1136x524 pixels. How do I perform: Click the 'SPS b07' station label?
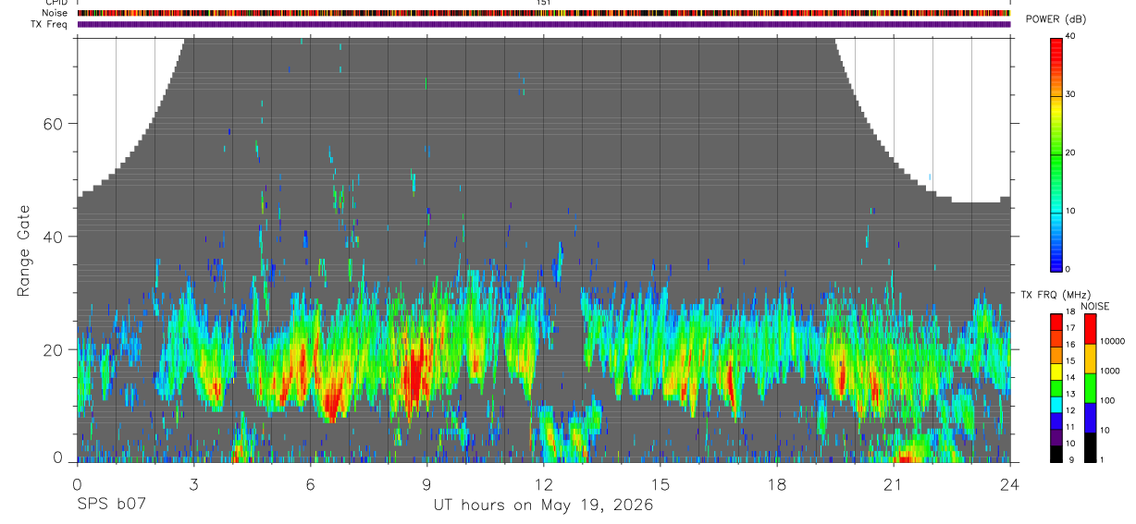tap(111, 505)
